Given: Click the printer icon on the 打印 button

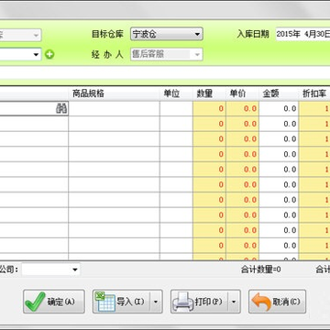Looking at the screenshot, I should pyautogui.click(x=183, y=302).
